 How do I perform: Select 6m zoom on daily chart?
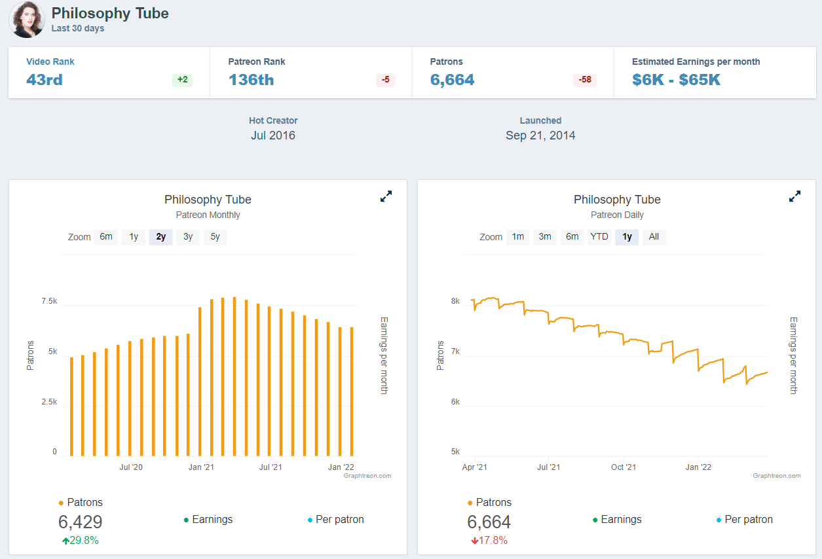coord(572,237)
